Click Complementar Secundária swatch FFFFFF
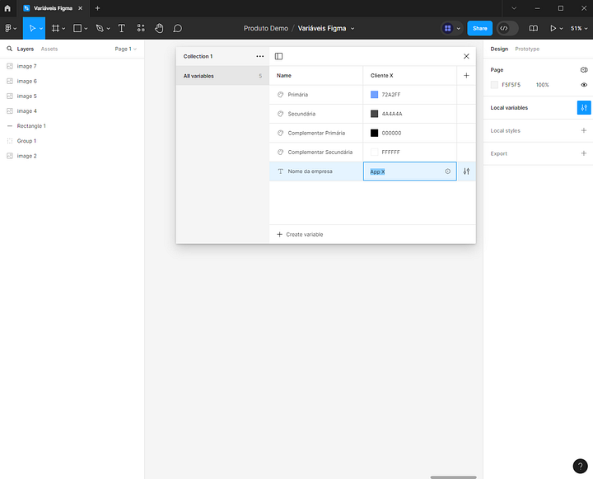This screenshot has height=479, width=593. click(374, 152)
